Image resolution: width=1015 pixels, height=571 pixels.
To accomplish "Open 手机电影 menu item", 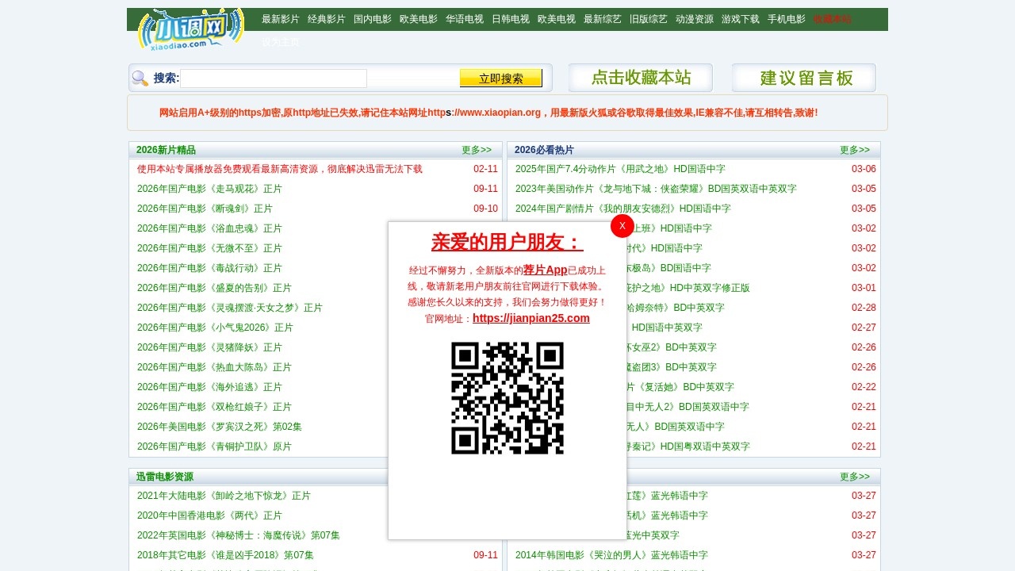I will (787, 19).
